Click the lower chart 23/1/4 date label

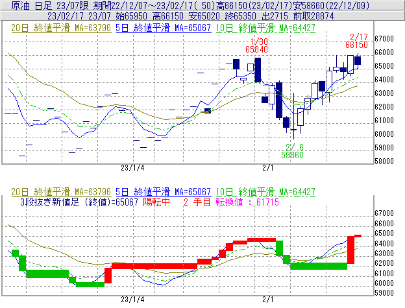pos(132,300)
